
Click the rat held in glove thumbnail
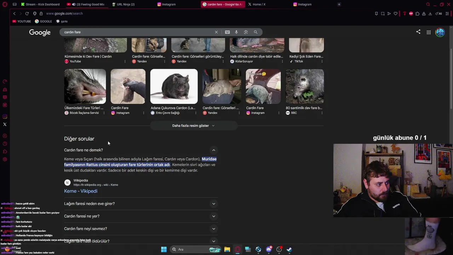click(x=128, y=86)
